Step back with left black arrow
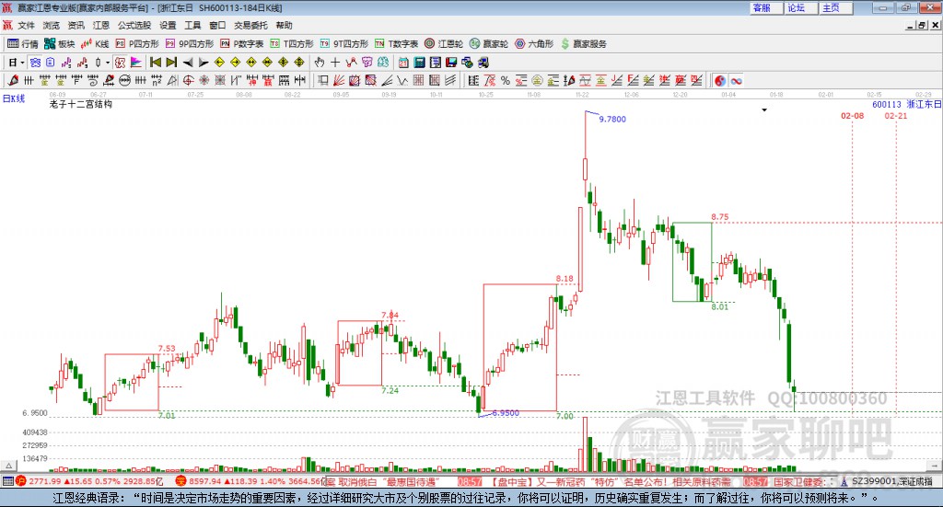 188,63
